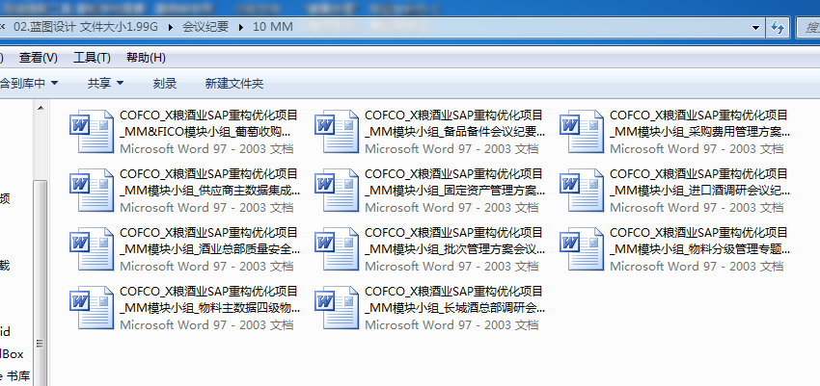Select Word icon of 批次管理方案会议 file
This screenshot has width=820, height=386.
point(337,248)
